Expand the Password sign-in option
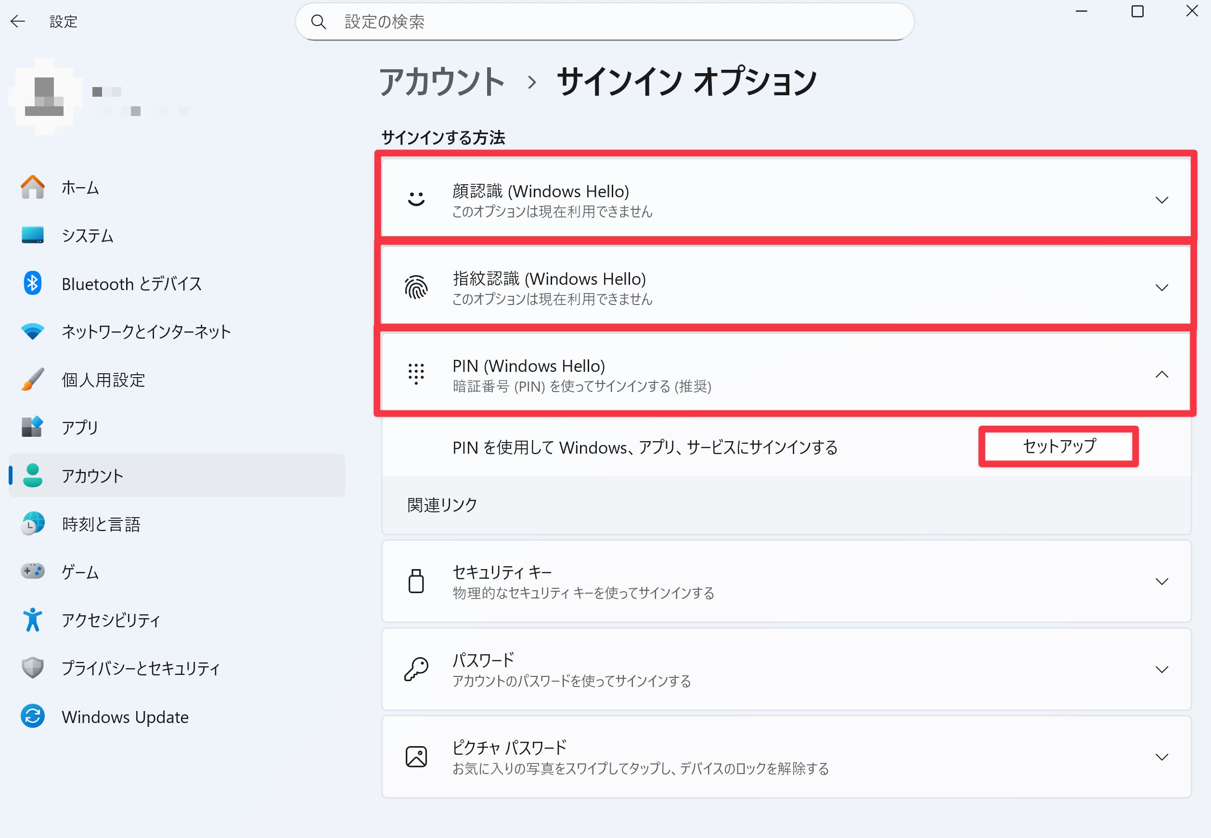 click(x=1161, y=670)
